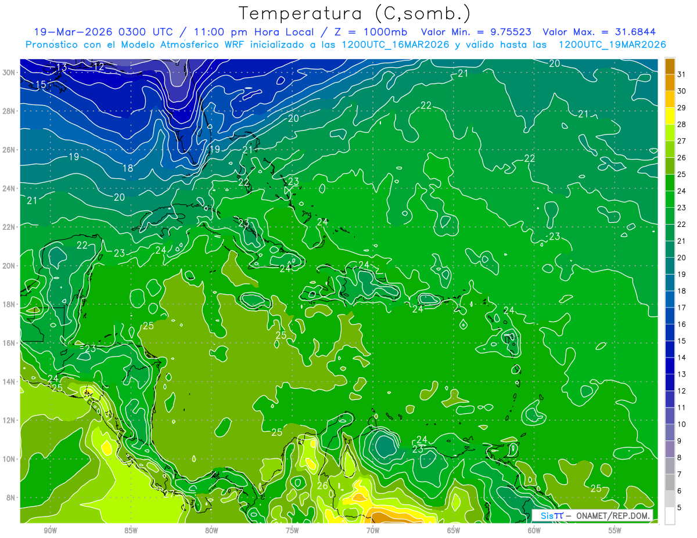Click the color scale label "17"
This screenshot has width=697, height=538.
[x=682, y=308]
